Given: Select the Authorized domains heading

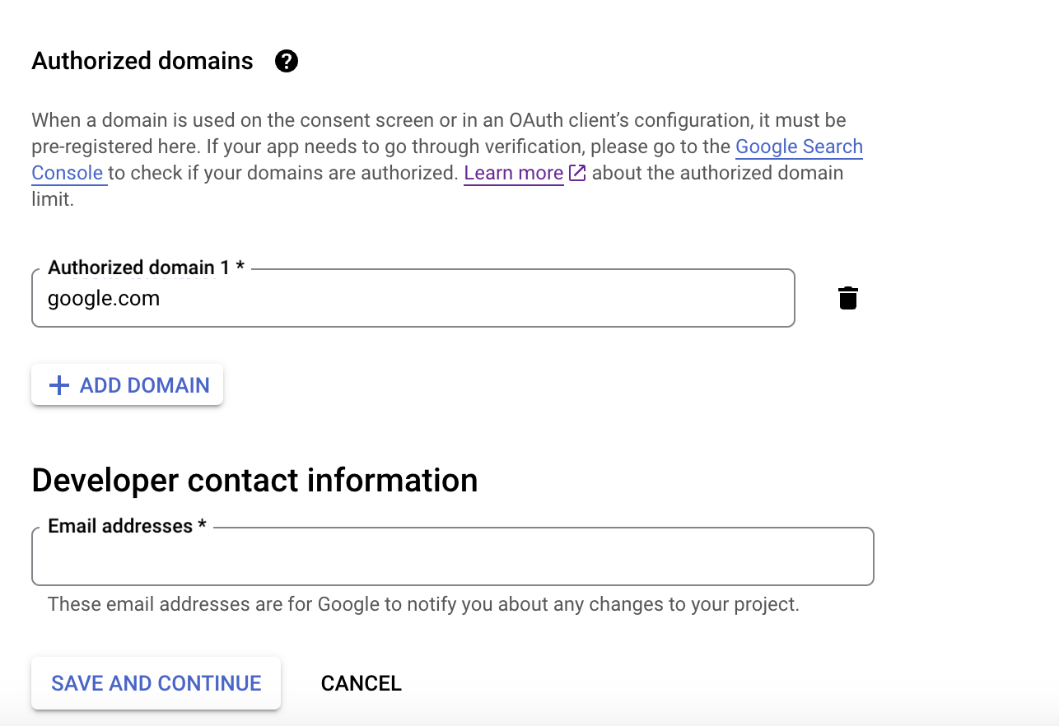Looking at the screenshot, I should pos(142,61).
